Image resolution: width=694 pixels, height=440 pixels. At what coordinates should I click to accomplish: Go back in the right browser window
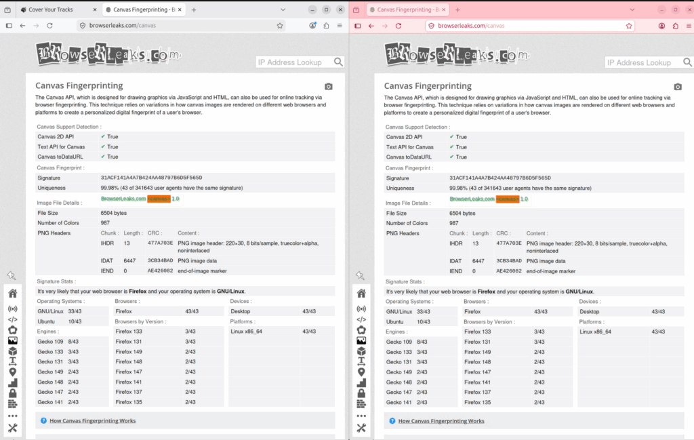[x=371, y=26]
